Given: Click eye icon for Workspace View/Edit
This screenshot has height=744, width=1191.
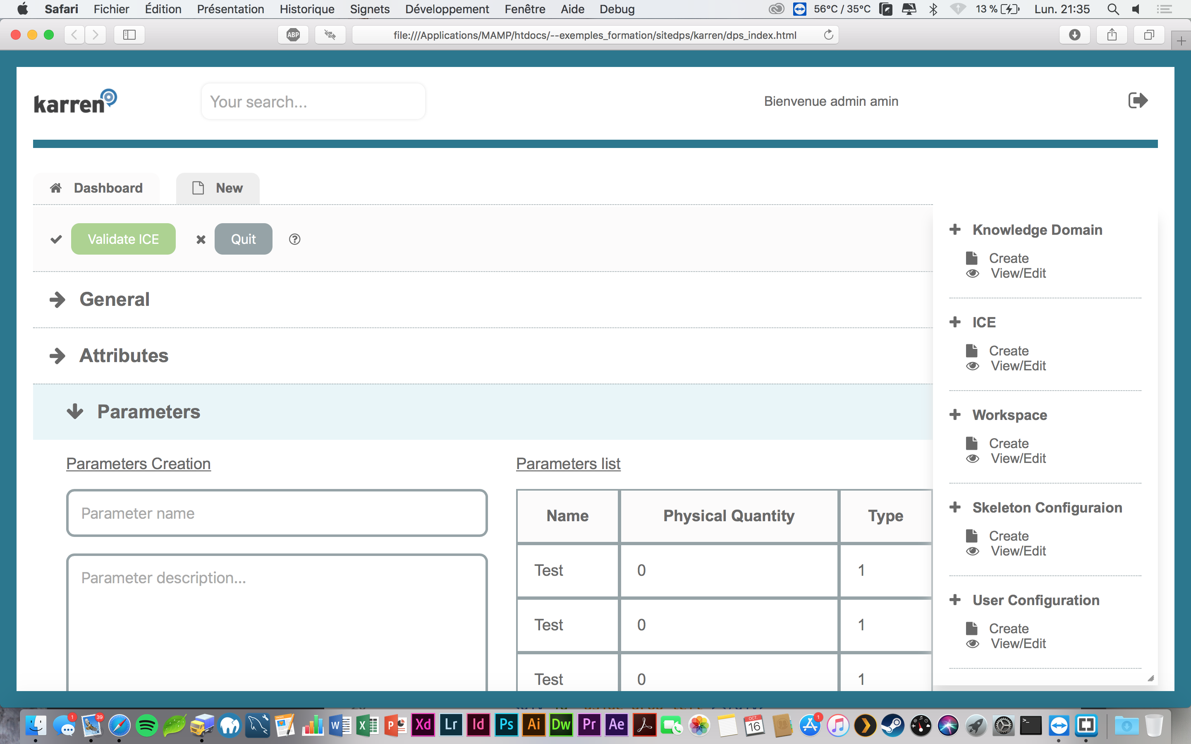Looking at the screenshot, I should click(973, 459).
